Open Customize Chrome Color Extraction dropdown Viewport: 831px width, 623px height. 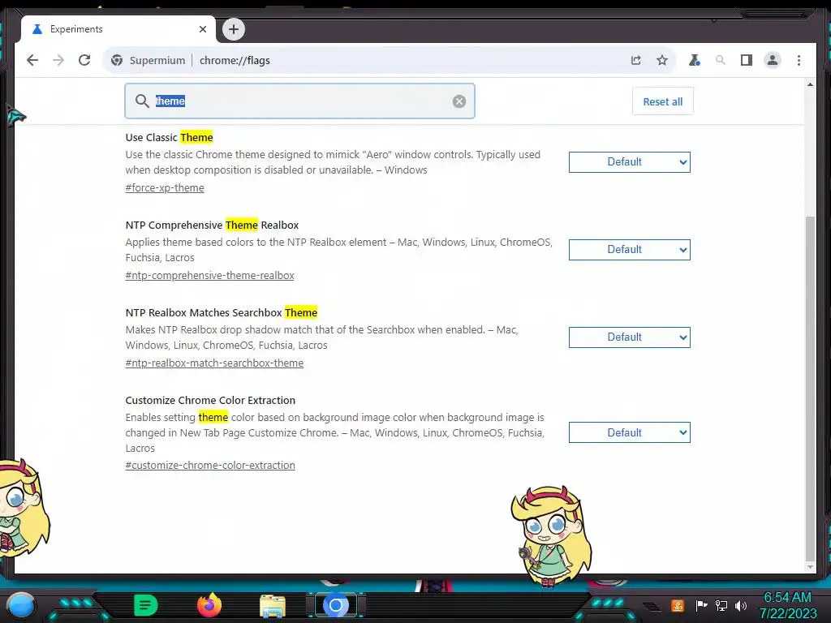629,433
